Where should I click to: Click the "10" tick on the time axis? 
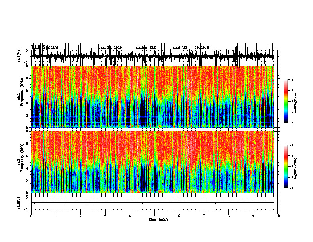[x=278, y=216]
